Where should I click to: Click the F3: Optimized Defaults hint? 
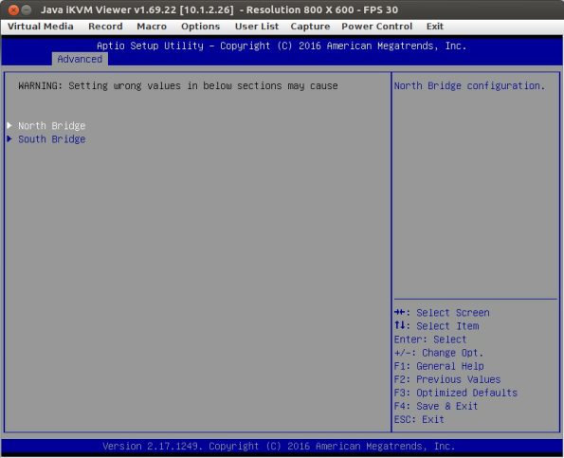455,393
